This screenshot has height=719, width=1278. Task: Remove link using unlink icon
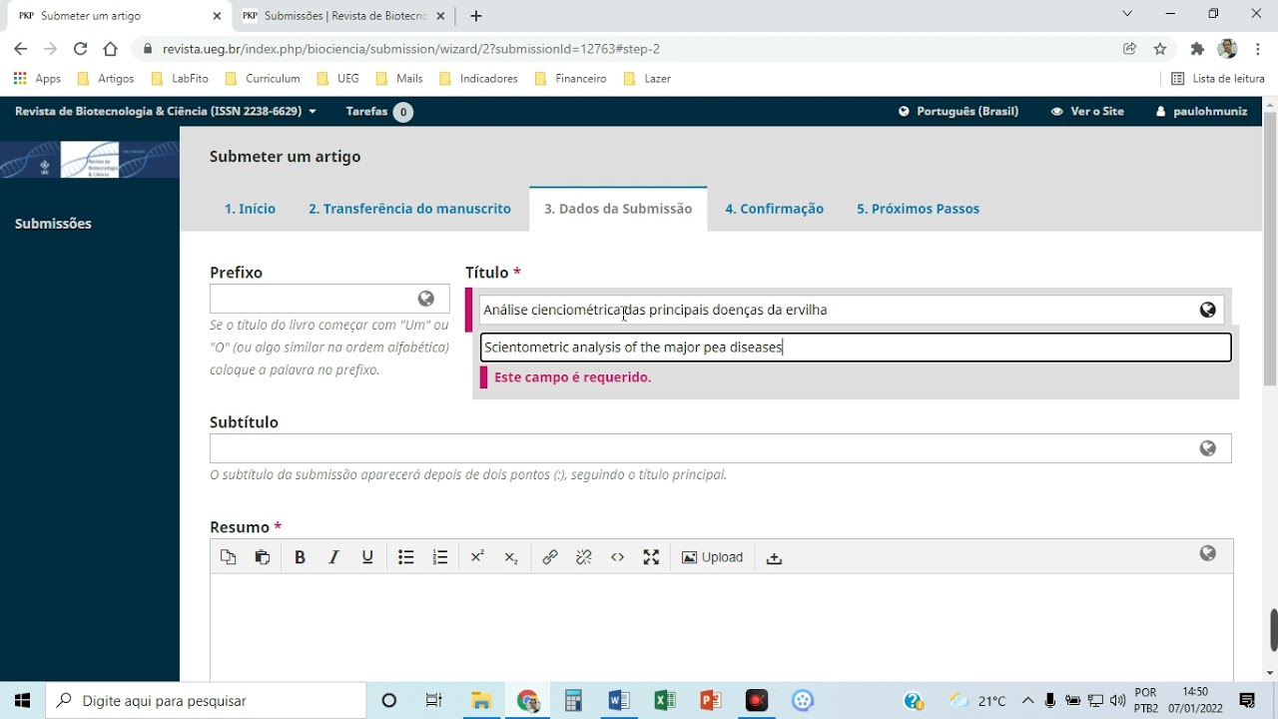click(584, 557)
